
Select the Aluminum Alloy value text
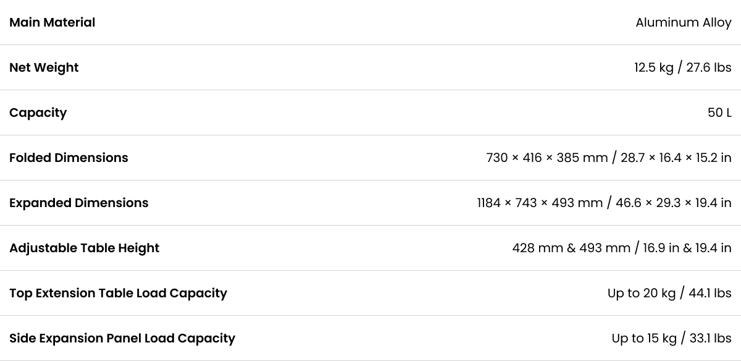[x=684, y=22]
